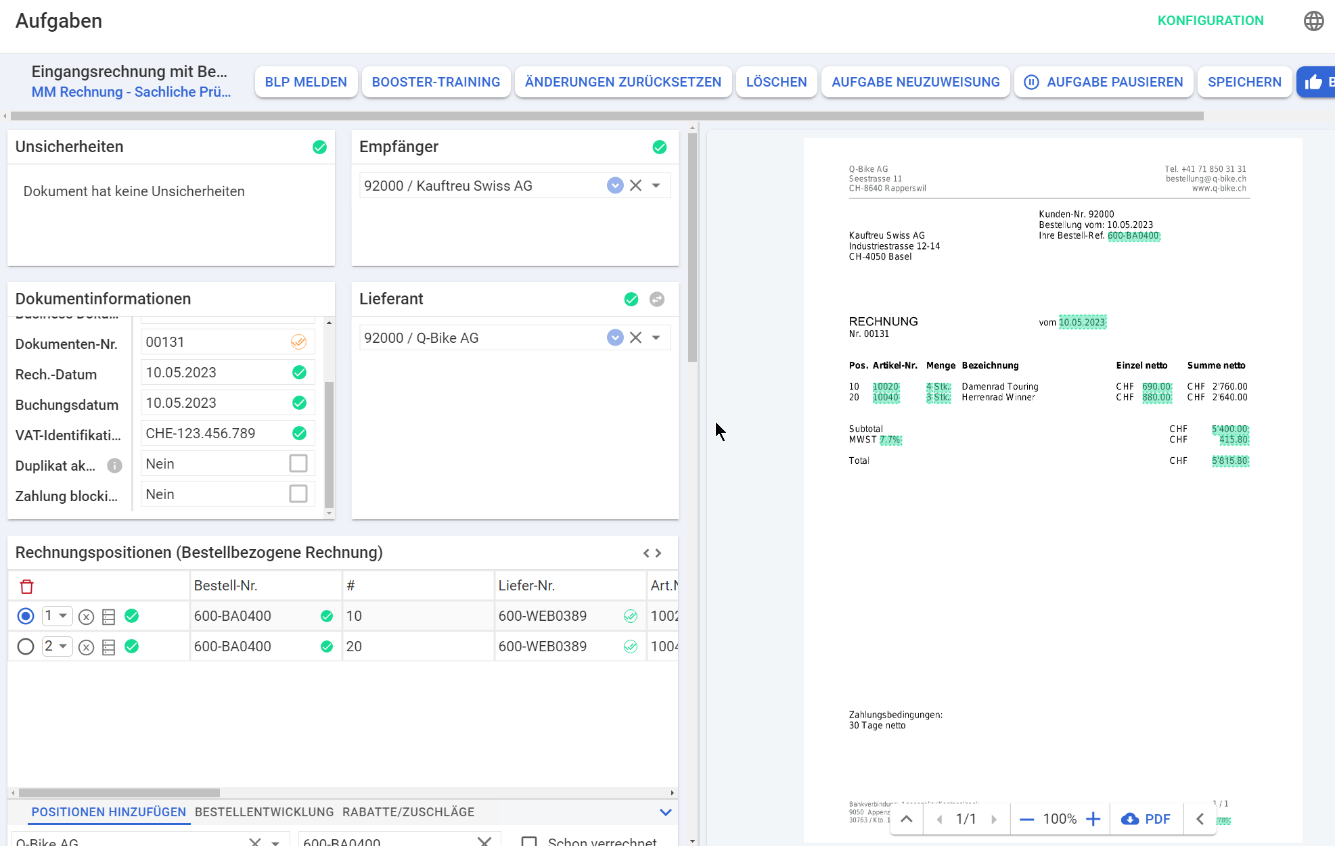Open the Rabatte/Zuschläge tab
The image size is (1335, 846).
[408, 812]
